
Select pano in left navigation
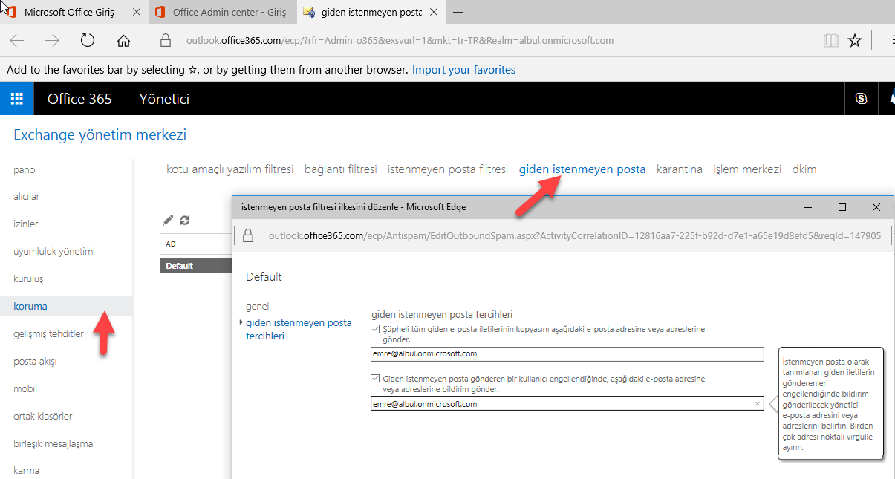click(x=25, y=169)
